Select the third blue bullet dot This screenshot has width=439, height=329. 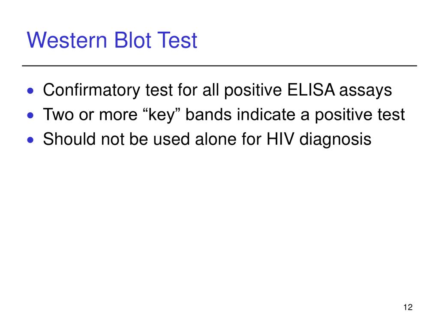tap(30, 140)
